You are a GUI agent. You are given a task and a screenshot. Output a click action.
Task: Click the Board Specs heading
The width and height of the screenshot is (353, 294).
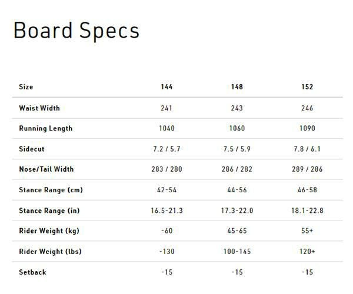[x=76, y=30]
